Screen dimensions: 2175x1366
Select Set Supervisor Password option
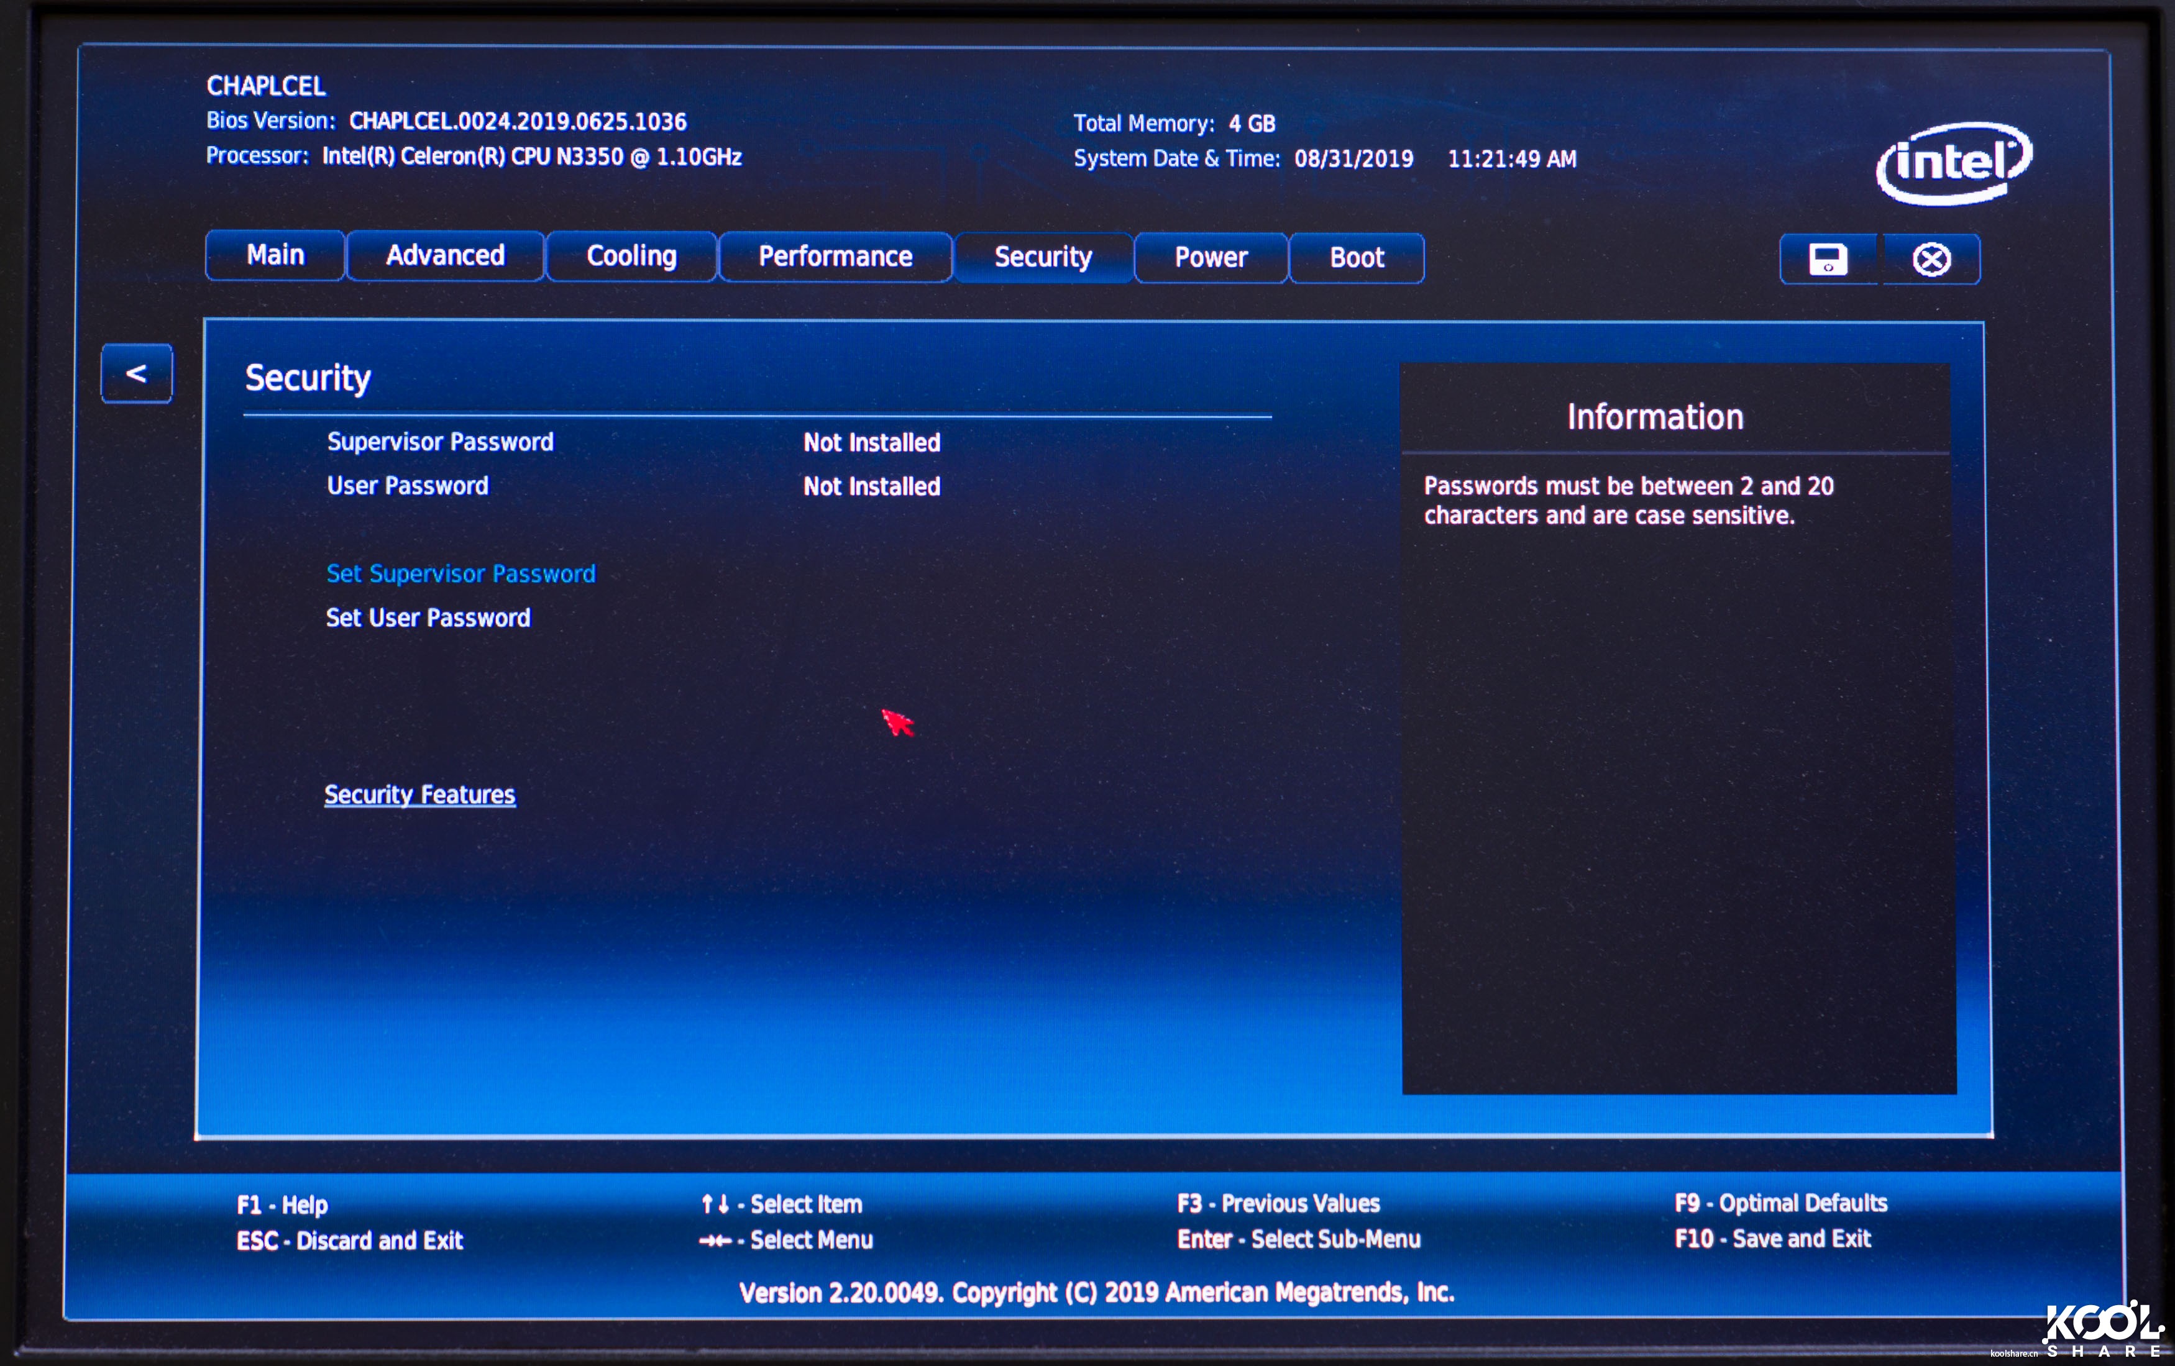click(x=460, y=574)
